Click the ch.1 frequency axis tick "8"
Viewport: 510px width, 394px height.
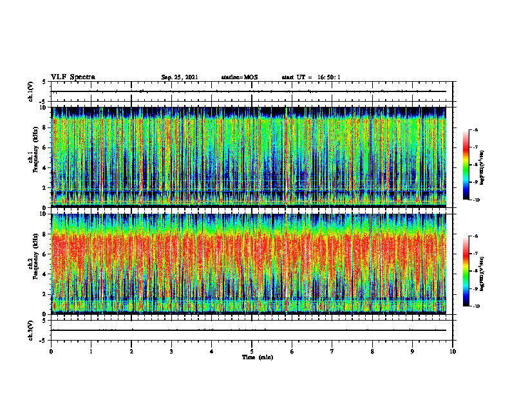click(45, 127)
